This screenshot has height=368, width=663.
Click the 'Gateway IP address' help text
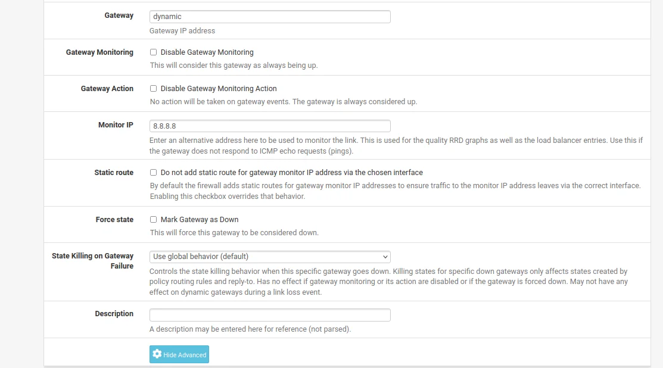pyautogui.click(x=182, y=30)
